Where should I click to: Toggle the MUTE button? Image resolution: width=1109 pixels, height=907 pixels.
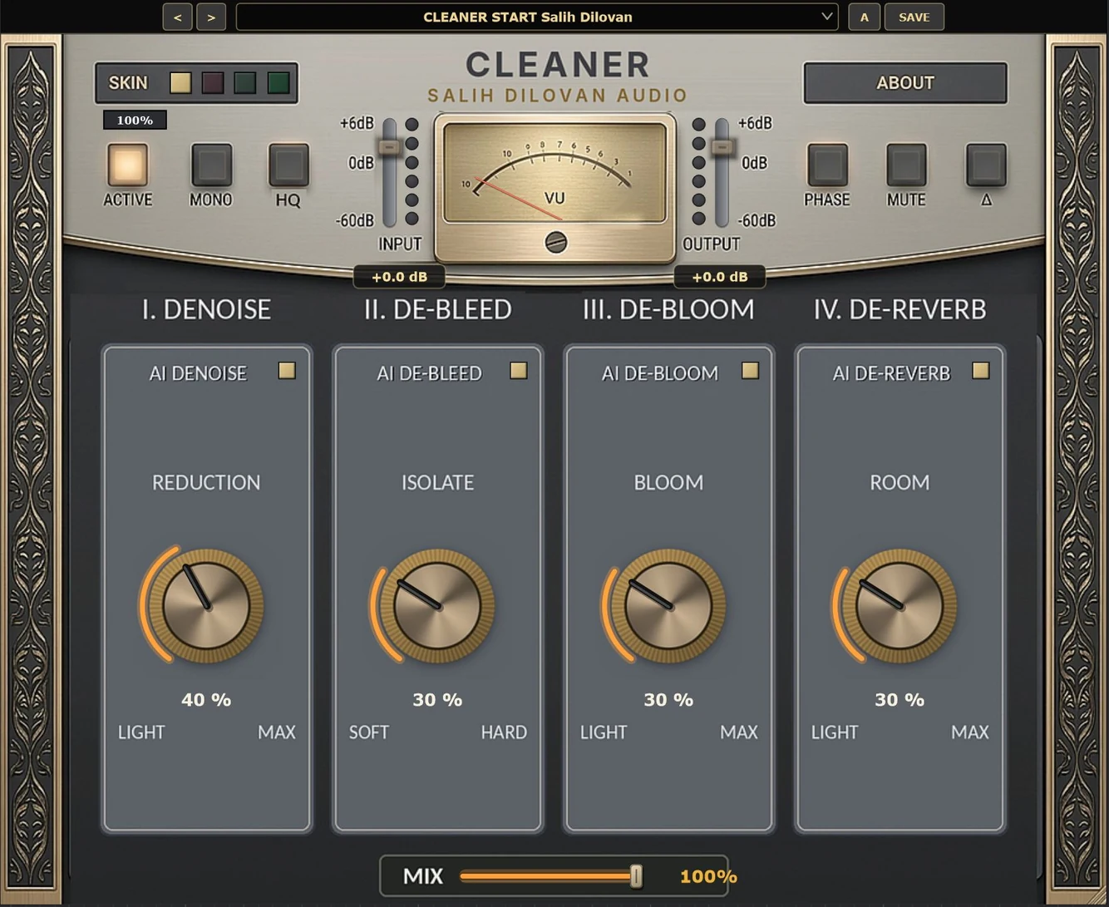click(906, 165)
